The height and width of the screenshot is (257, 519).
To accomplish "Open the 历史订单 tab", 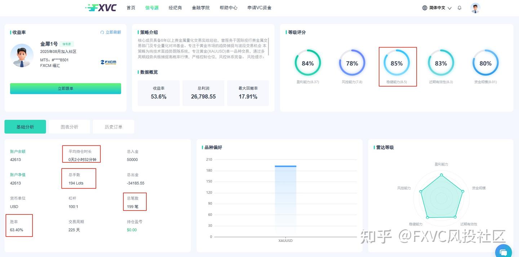I will pyautogui.click(x=114, y=126).
